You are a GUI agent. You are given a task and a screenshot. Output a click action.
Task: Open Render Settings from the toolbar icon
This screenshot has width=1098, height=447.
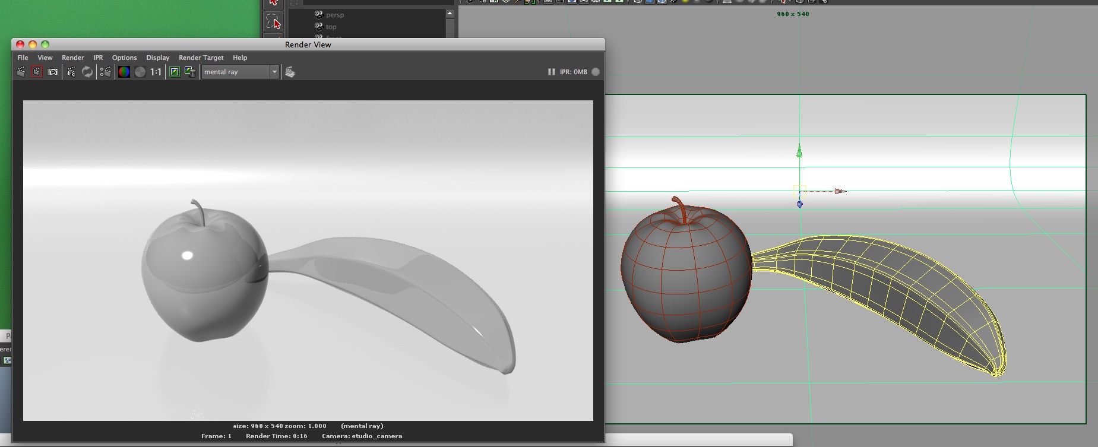point(106,72)
